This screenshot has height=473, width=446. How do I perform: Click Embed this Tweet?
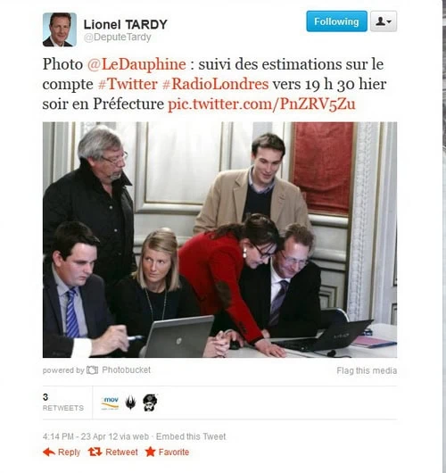pos(191,436)
